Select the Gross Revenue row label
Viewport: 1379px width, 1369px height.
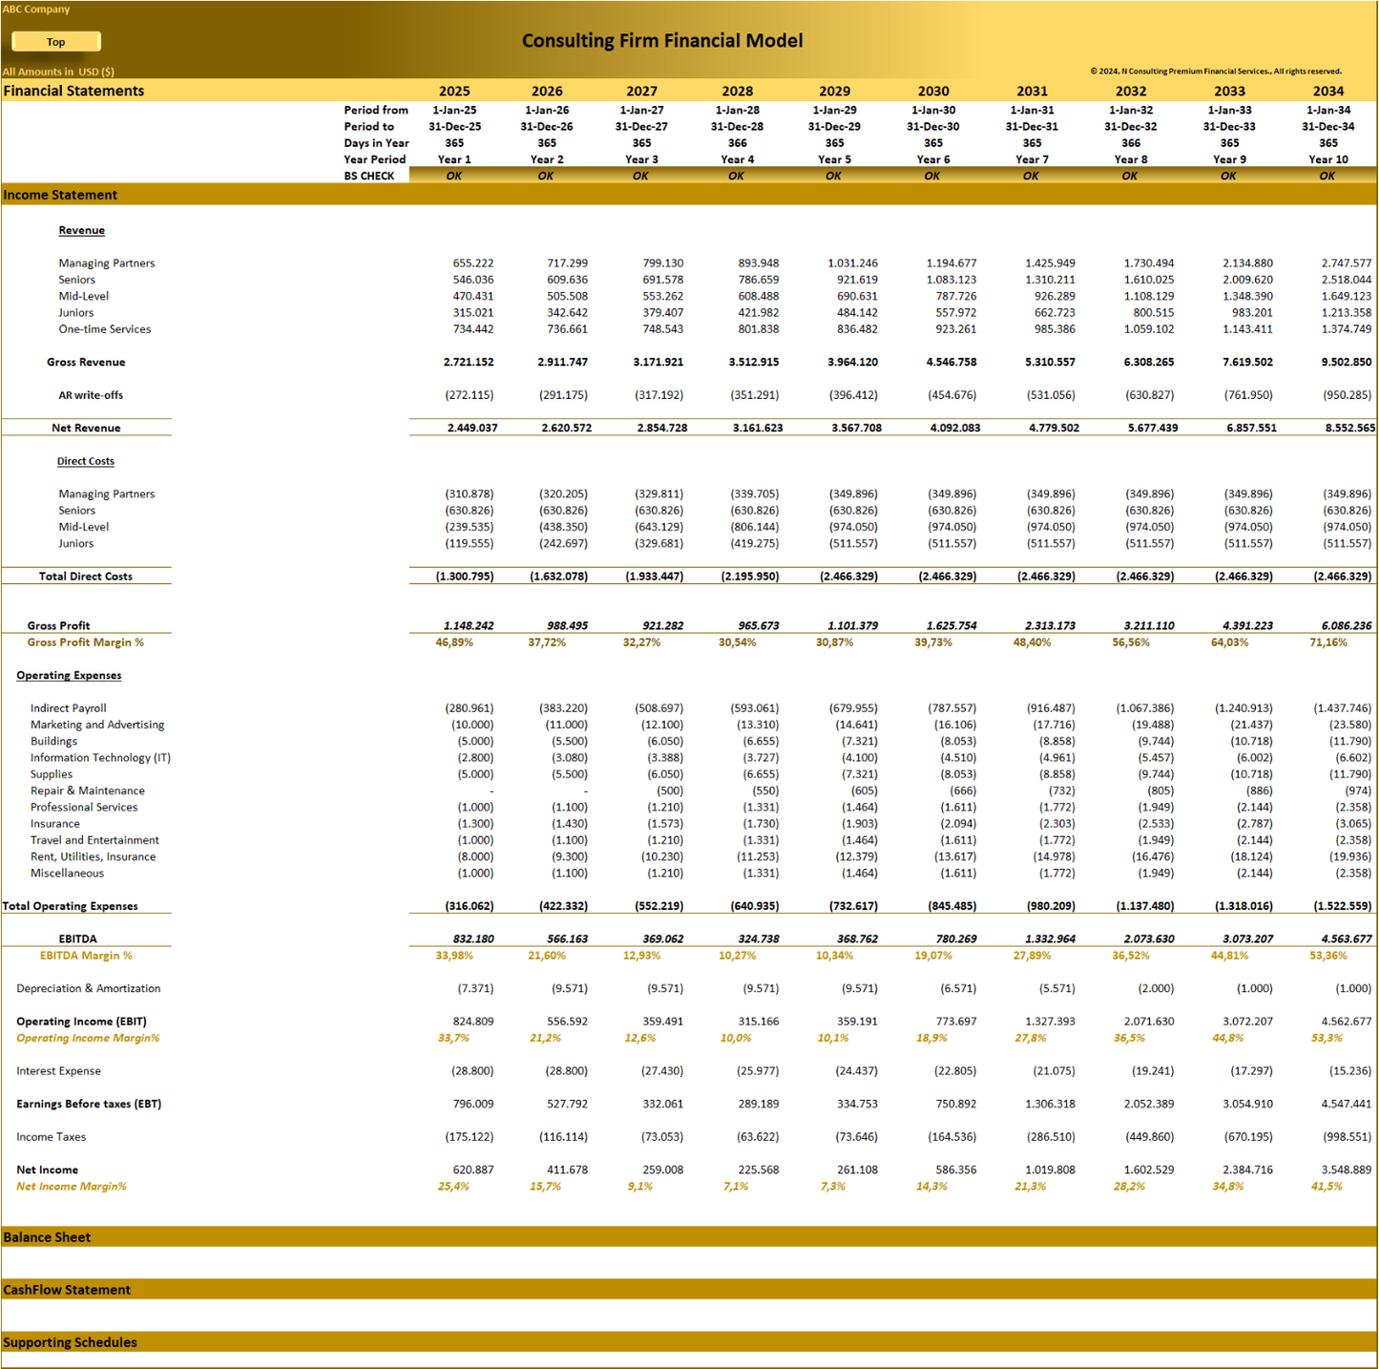(86, 363)
